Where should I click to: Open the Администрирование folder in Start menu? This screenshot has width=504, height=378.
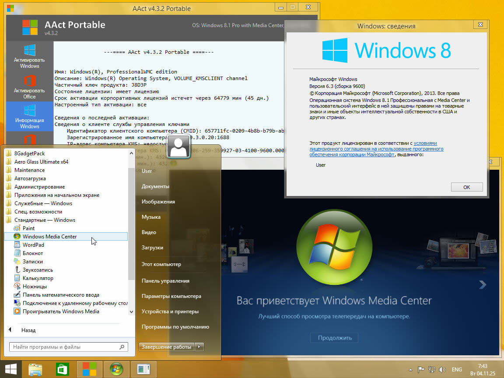(39, 187)
